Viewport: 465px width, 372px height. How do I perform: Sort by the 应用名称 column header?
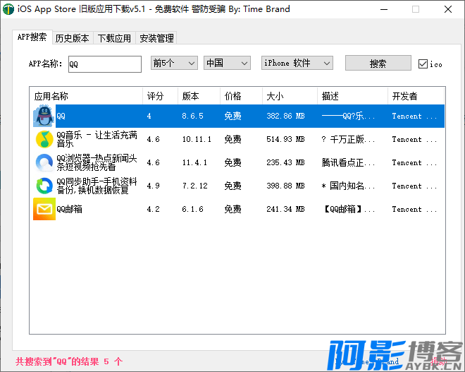[86, 96]
